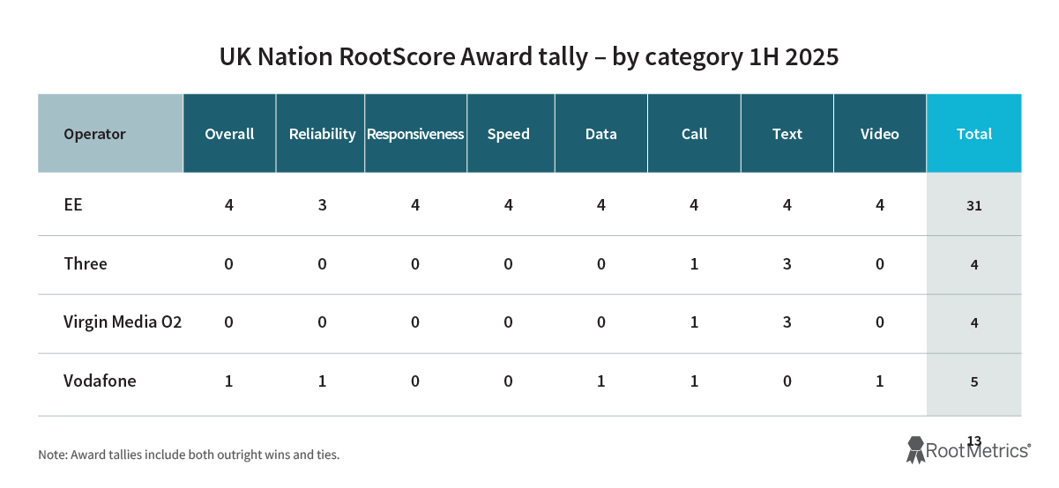Select the EE operator row label
Viewport: 1059px width, 488px height.
73,204
